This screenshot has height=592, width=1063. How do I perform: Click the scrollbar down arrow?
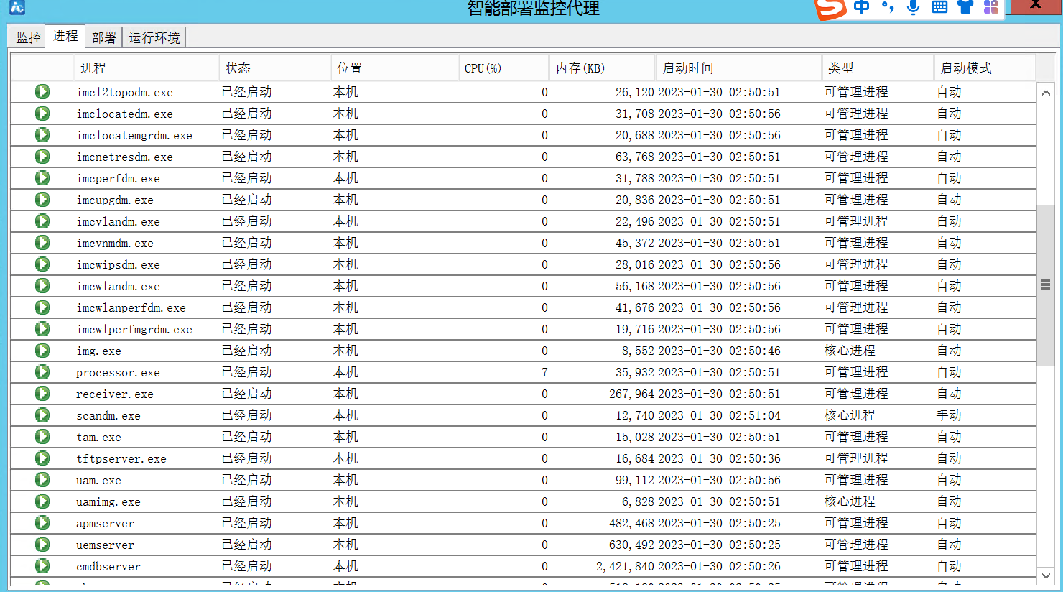click(x=1046, y=575)
